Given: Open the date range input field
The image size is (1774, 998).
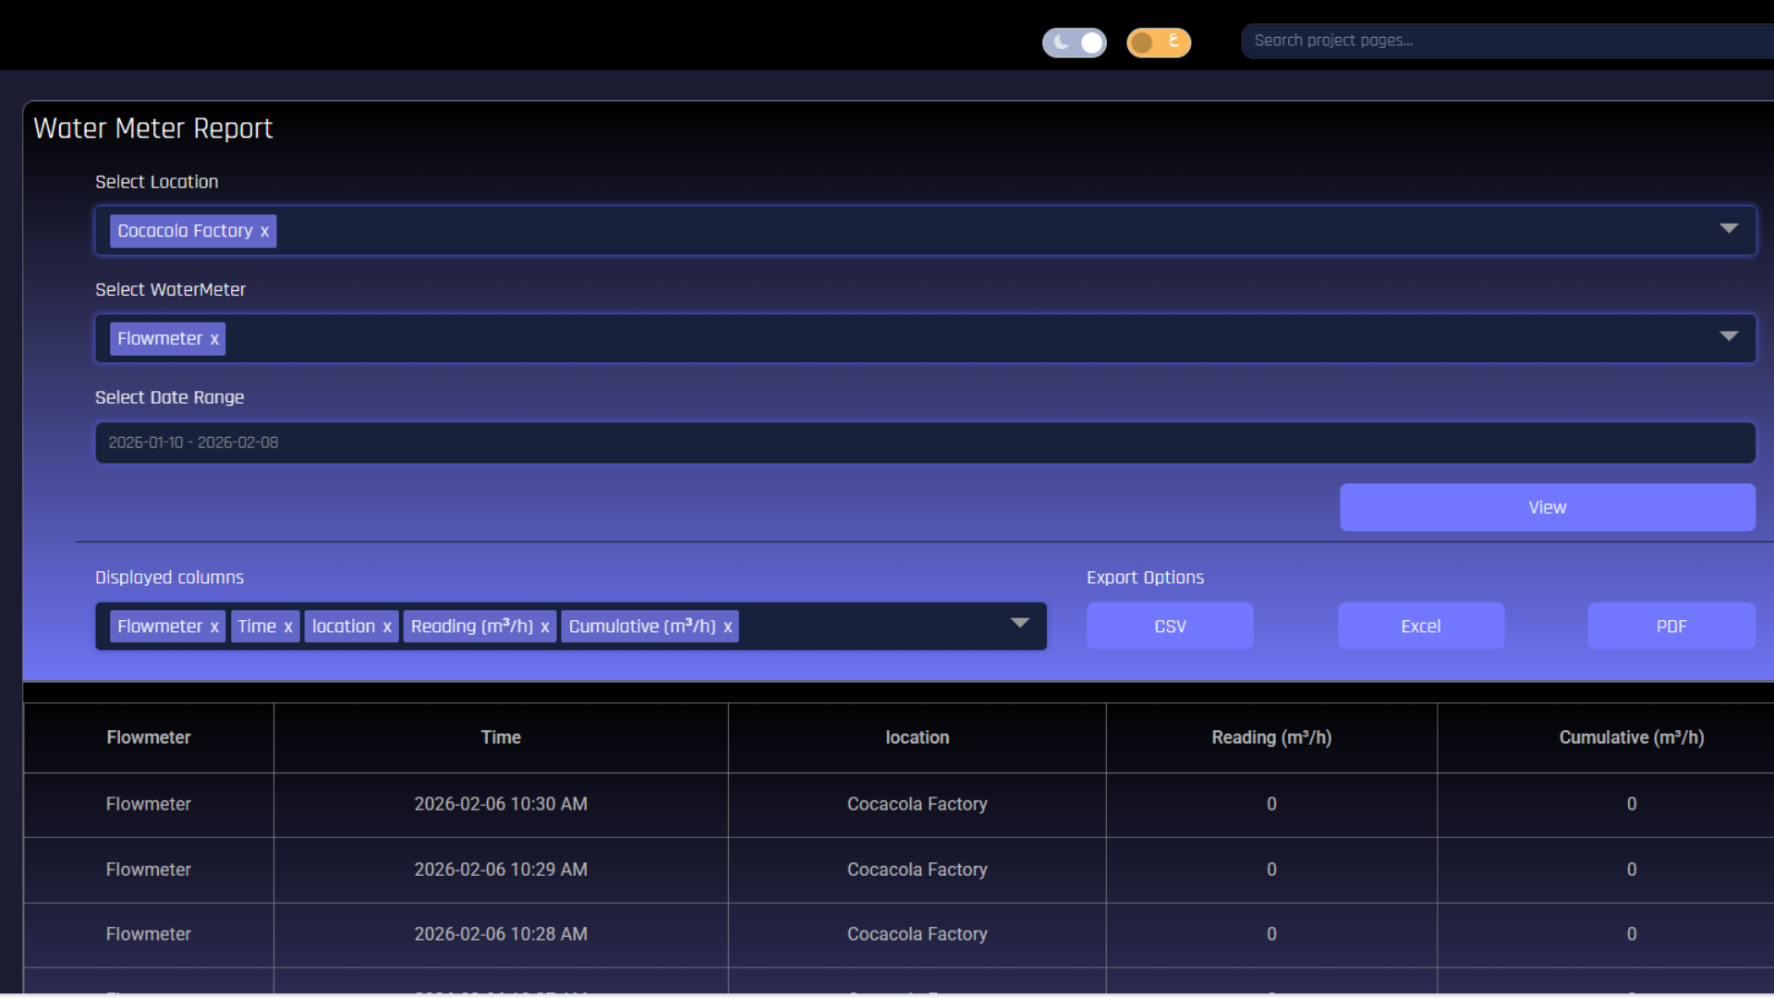Looking at the screenshot, I should 924,443.
